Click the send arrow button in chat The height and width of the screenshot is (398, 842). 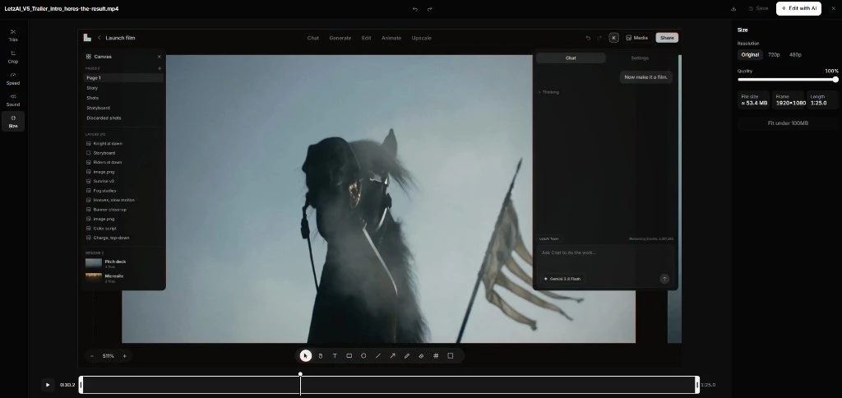[x=664, y=279]
